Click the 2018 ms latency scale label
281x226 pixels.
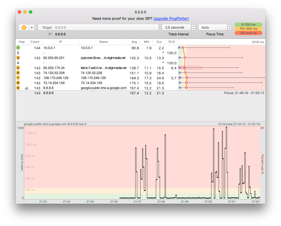click(x=258, y=42)
